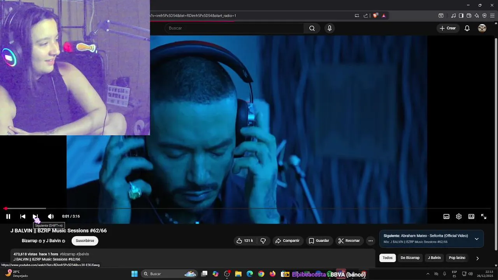The width and height of the screenshot is (498, 280).
Task: Like the video (121 k)
Action: coord(245,241)
